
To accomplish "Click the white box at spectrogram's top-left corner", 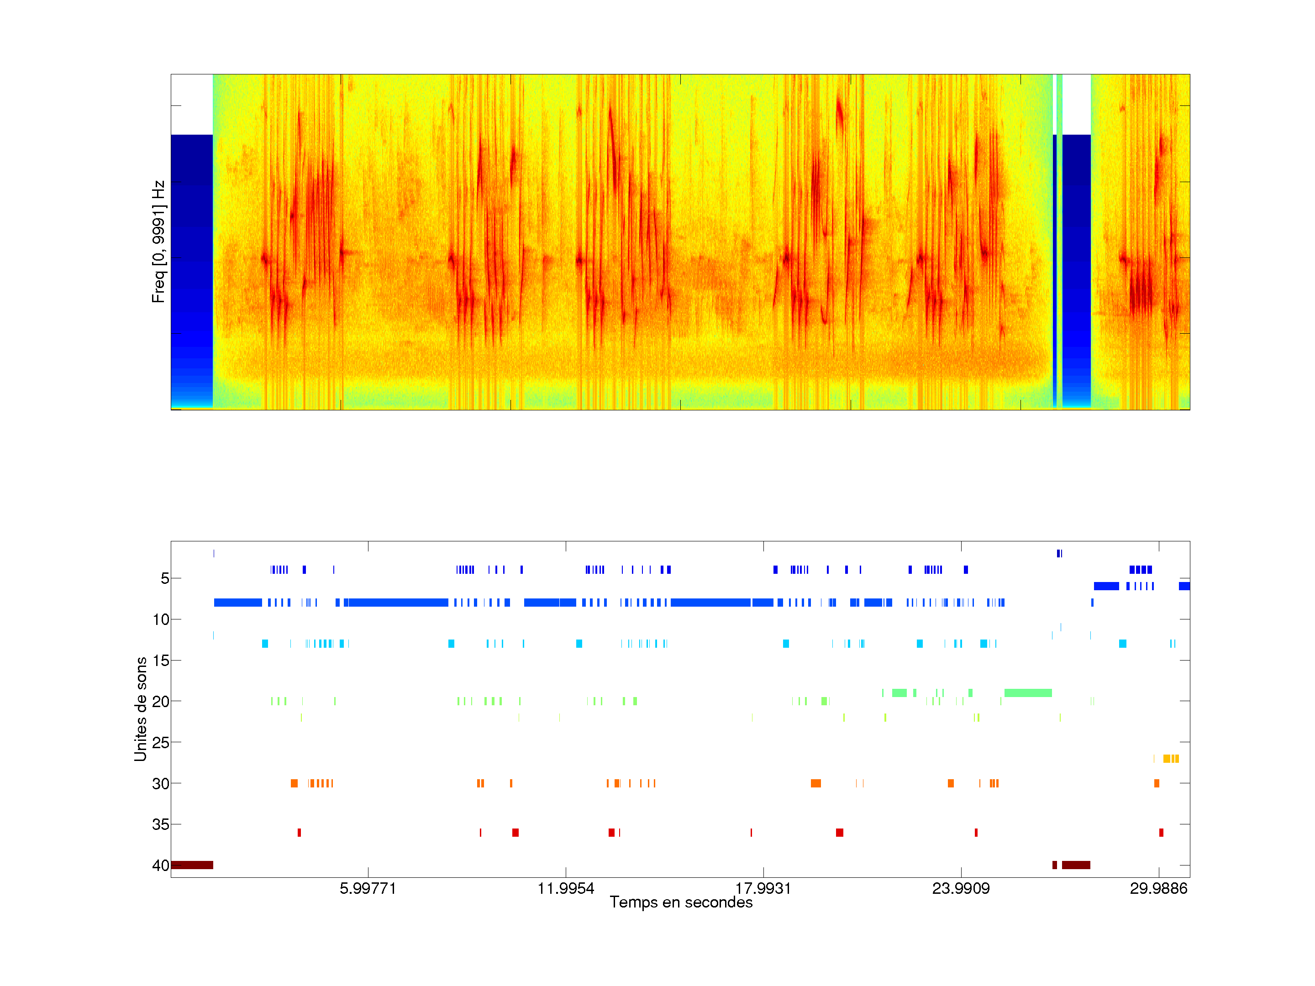I will click(x=191, y=105).
